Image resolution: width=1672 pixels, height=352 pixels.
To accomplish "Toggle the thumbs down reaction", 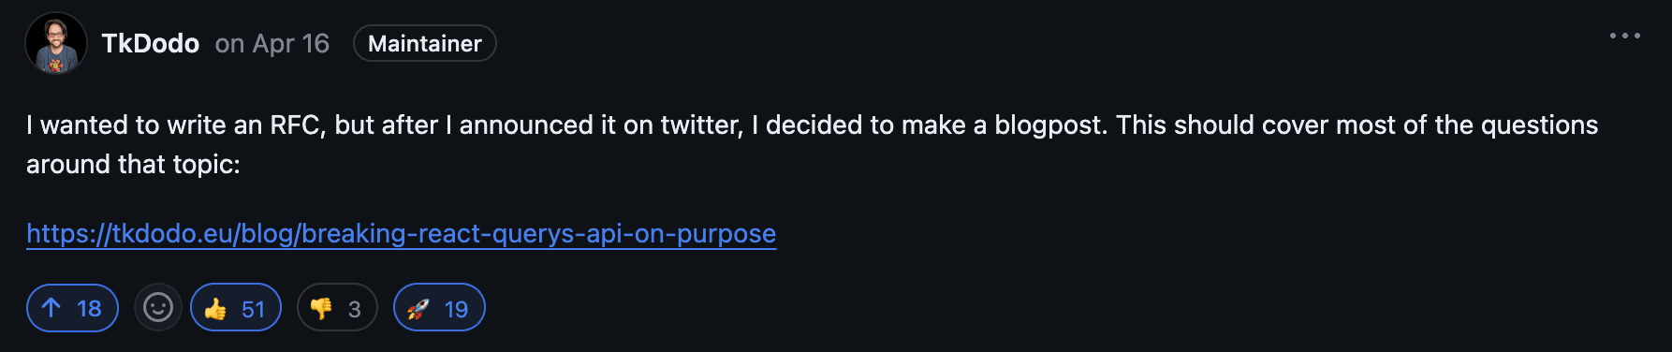I will click(x=337, y=308).
